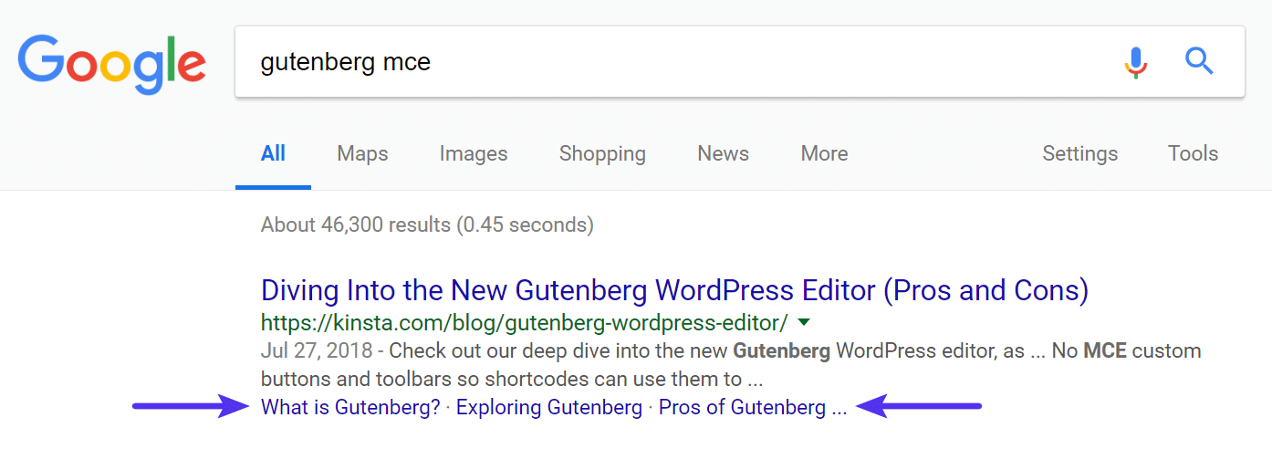Expand the More search categories menu
Viewport: 1272px width, 449px height.
pyautogui.click(x=824, y=154)
